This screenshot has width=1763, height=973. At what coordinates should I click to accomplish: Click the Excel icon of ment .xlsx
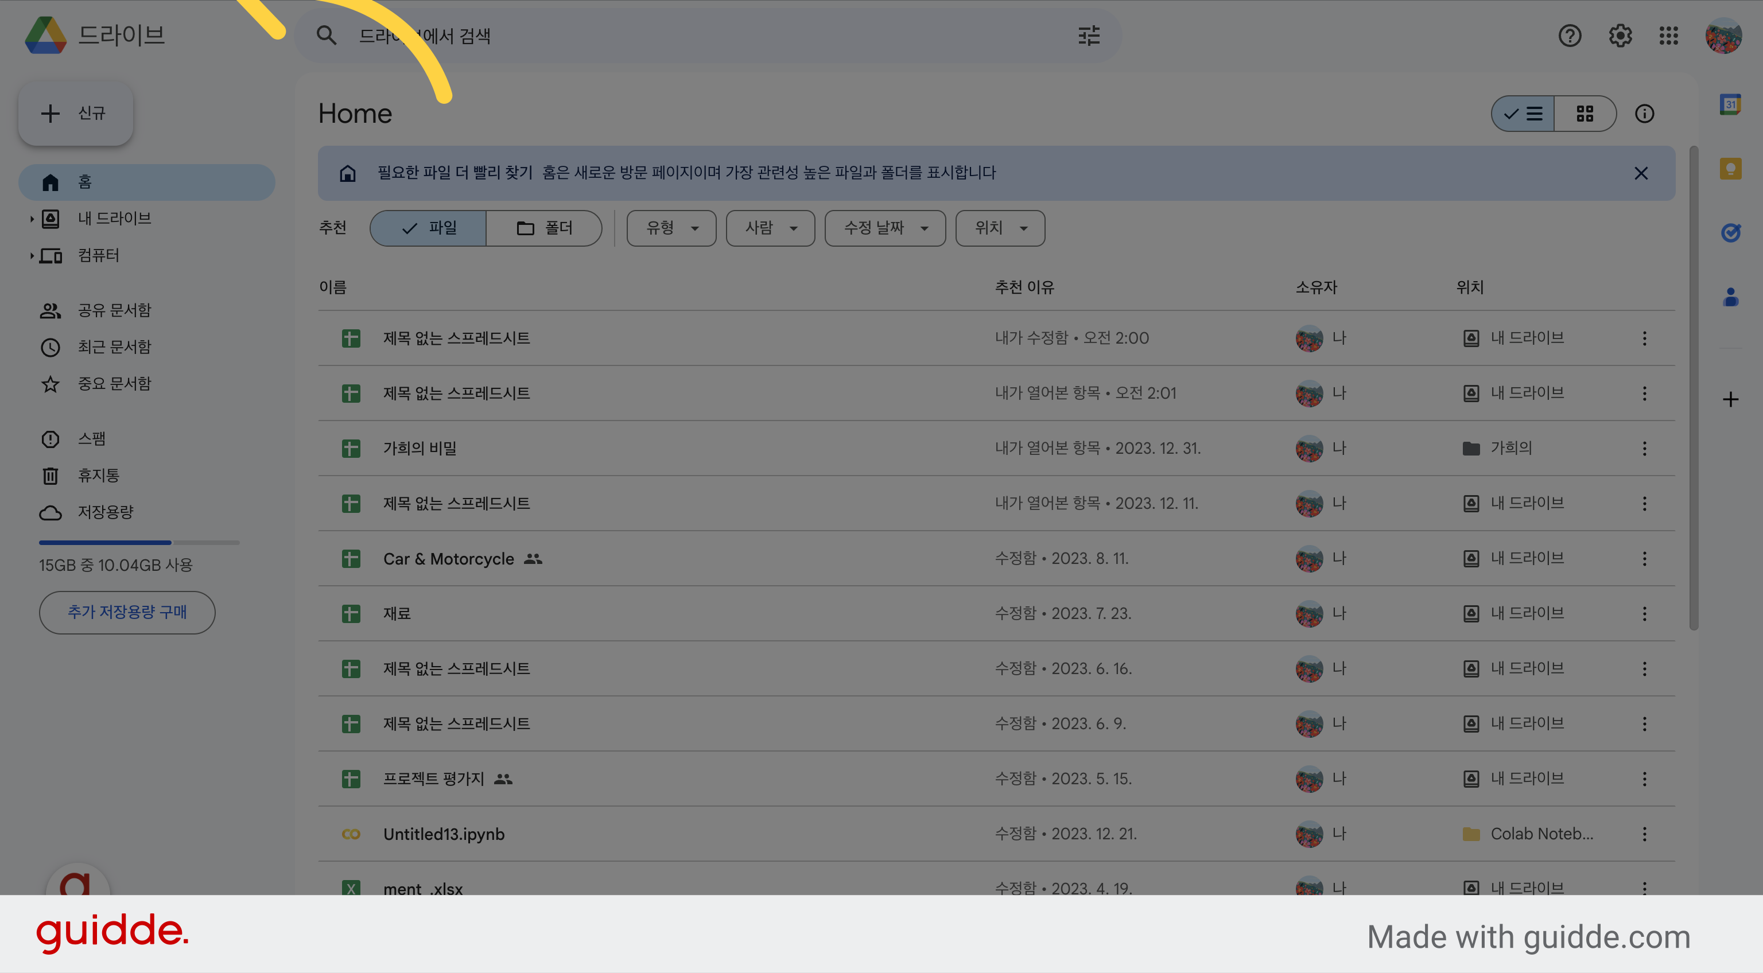coord(351,888)
